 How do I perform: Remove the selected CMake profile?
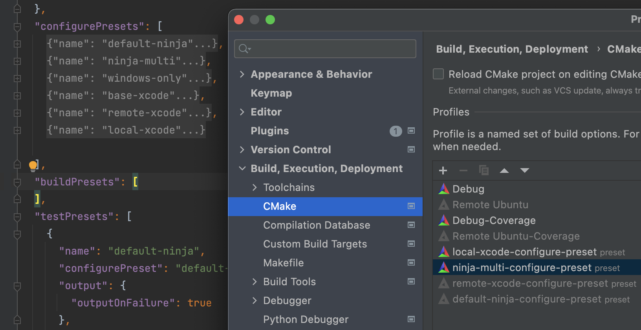point(463,170)
